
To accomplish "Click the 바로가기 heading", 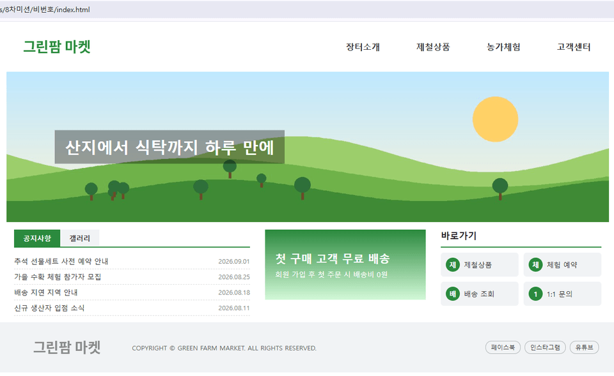I will [459, 236].
